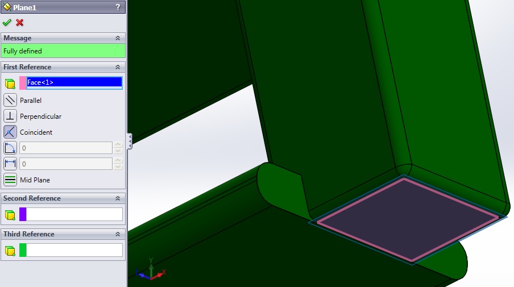Click the empty Second Reference selection box
This screenshot has height=287, width=514.
point(74,214)
